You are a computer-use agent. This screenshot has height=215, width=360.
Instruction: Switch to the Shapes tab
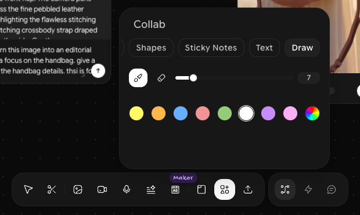[x=151, y=48]
